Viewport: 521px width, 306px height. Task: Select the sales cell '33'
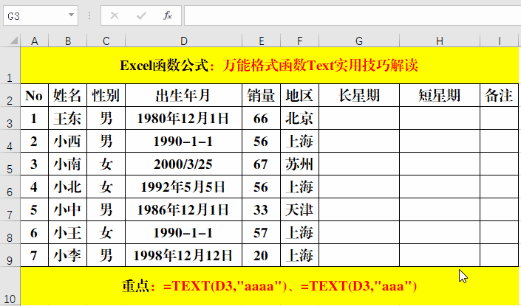pyautogui.click(x=261, y=209)
